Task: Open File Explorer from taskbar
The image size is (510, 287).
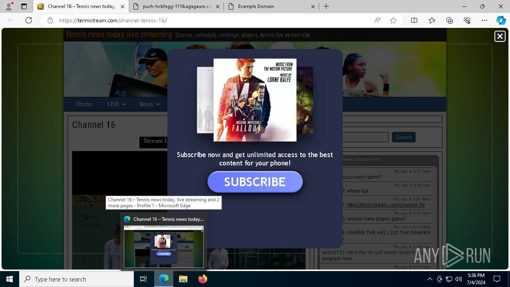Action: pos(183,279)
